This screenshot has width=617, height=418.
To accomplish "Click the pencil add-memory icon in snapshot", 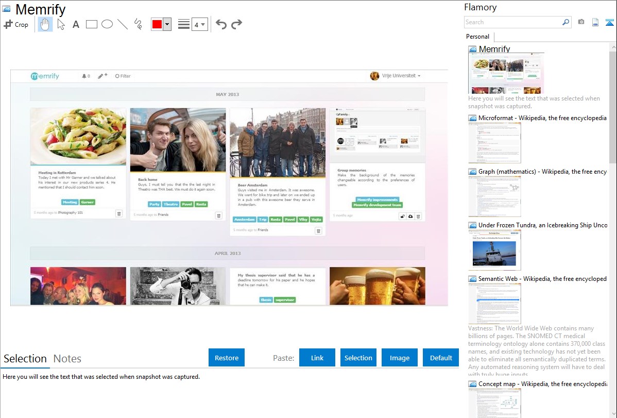I will 102,76.
